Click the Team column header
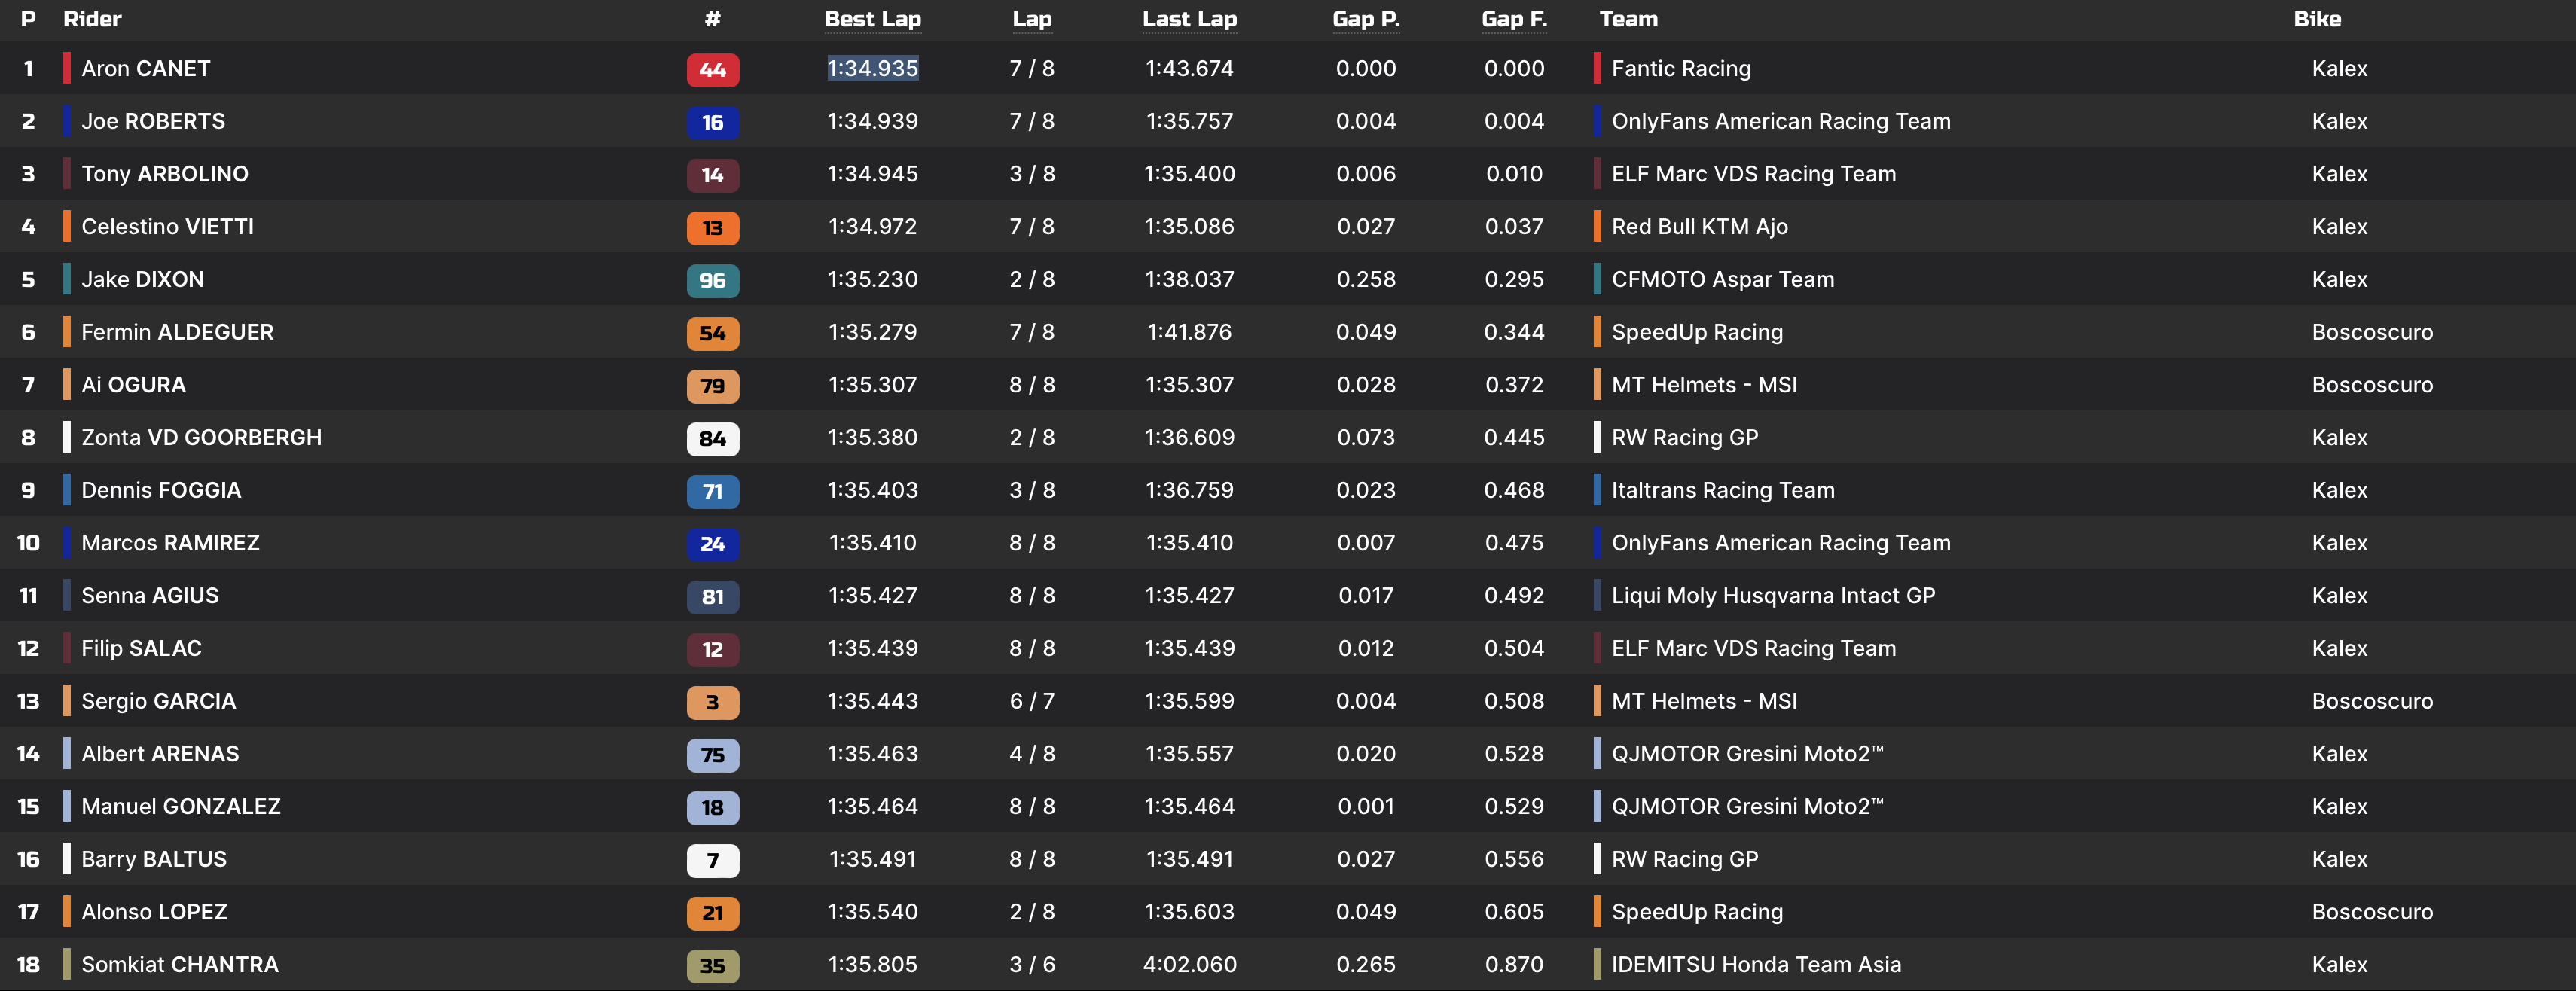This screenshot has width=2576, height=991. (x=1627, y=19)
